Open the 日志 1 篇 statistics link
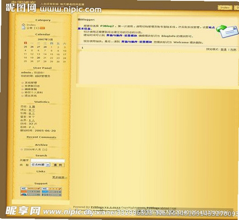239x220 pixels. [x=32, y=106]
